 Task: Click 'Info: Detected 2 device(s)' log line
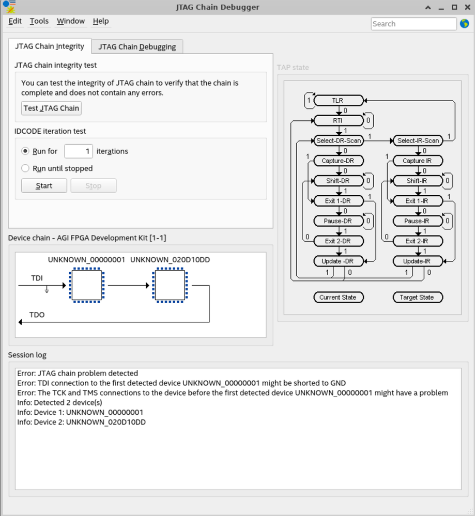pyautogui.click(x=59, y=402)
